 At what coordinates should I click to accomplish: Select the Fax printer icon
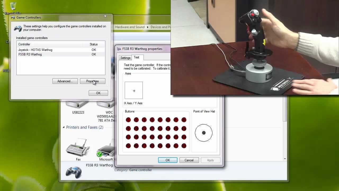tap(78, 147)
